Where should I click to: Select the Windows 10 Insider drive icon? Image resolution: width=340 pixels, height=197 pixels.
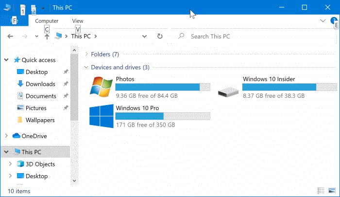click(x=228, y=92)
